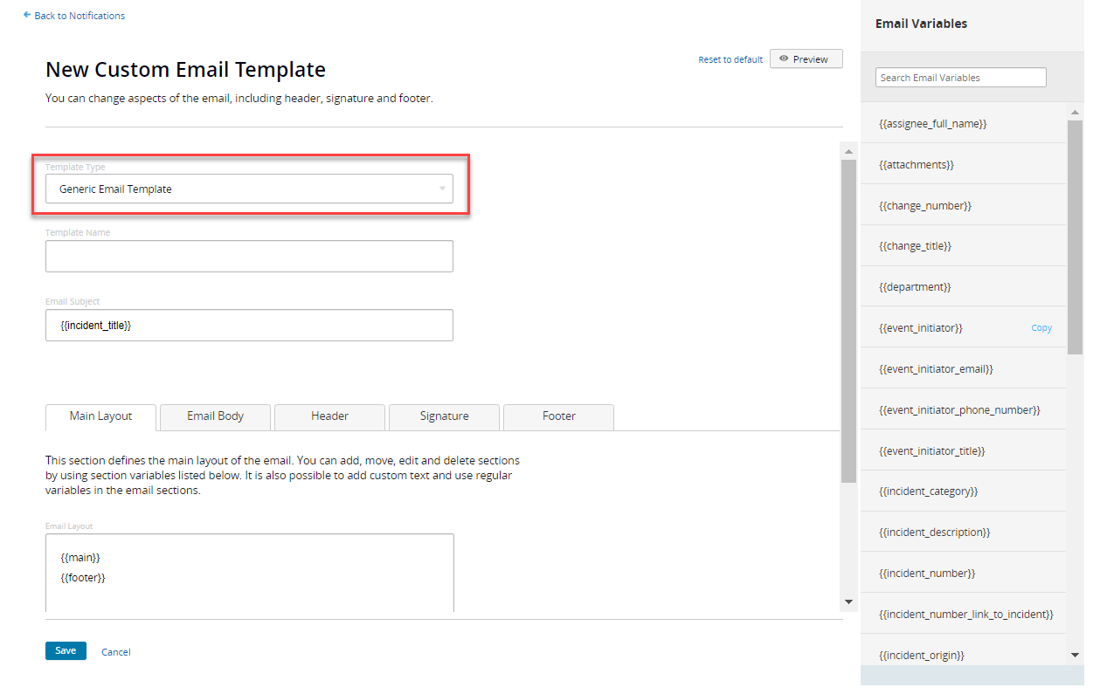Viewport: 1100px width, 694px height.
Task: Click inside the Template Name field
Action: [x=249, y=256]
